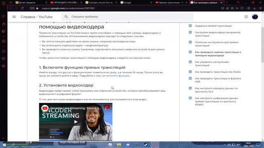Open the GX Corner bag icon in sidebar
Image resolution: width=264 pixels, height=148 pixels.
[x=4, y=24]
